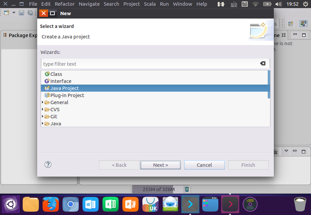The width and height of the screenshot is (311, 215).
Task: Open the New dropdown arrow in toolbar
Action: (14, 13)
